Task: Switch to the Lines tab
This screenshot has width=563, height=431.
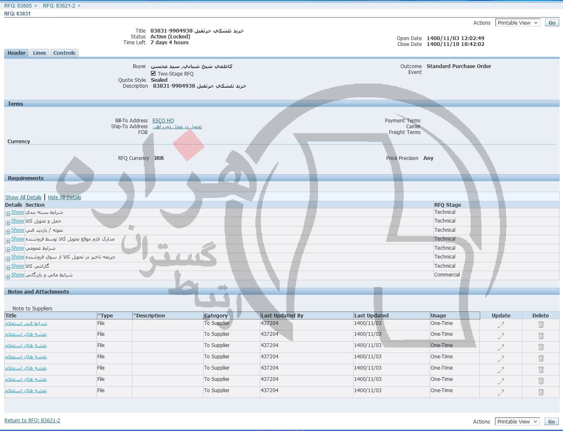Action: pos(39,53)
